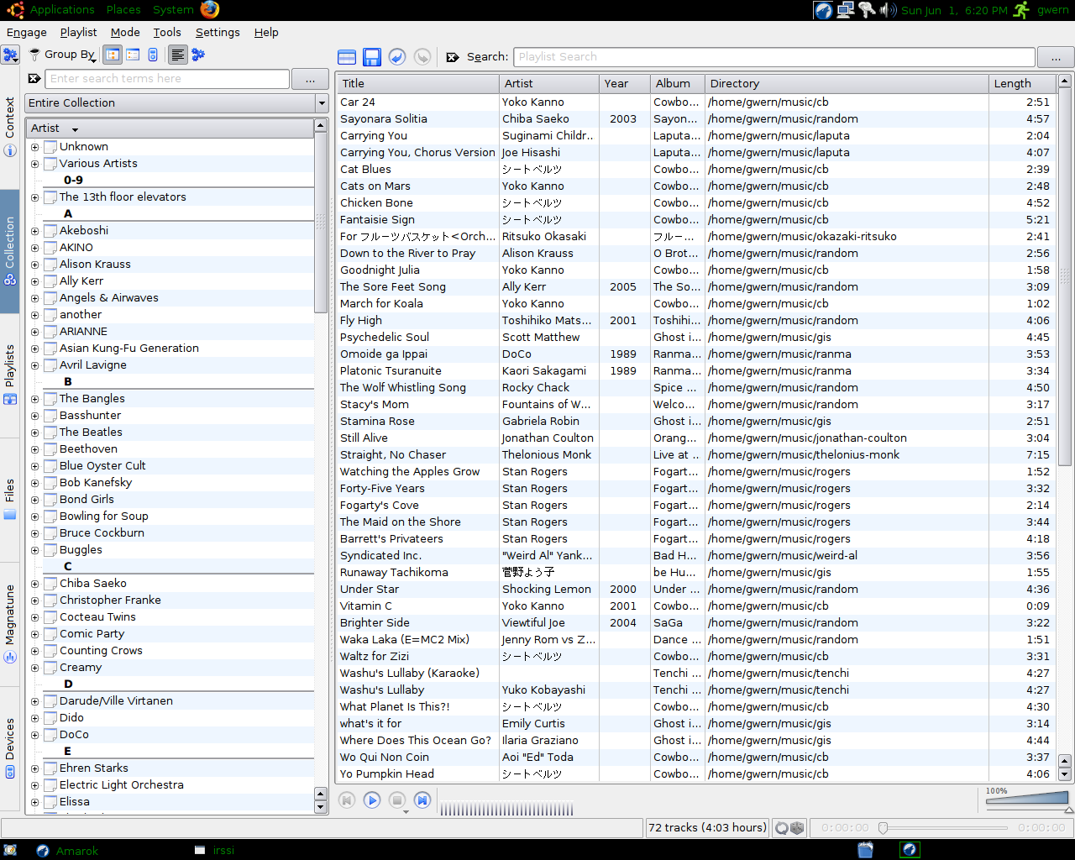1075x860 pixels.
Task: Open the Tools menu
Action: (x=167, y=33)
